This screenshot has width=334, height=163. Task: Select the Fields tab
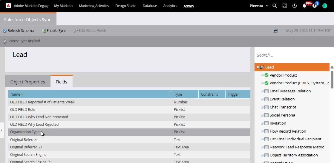(61, 82)
